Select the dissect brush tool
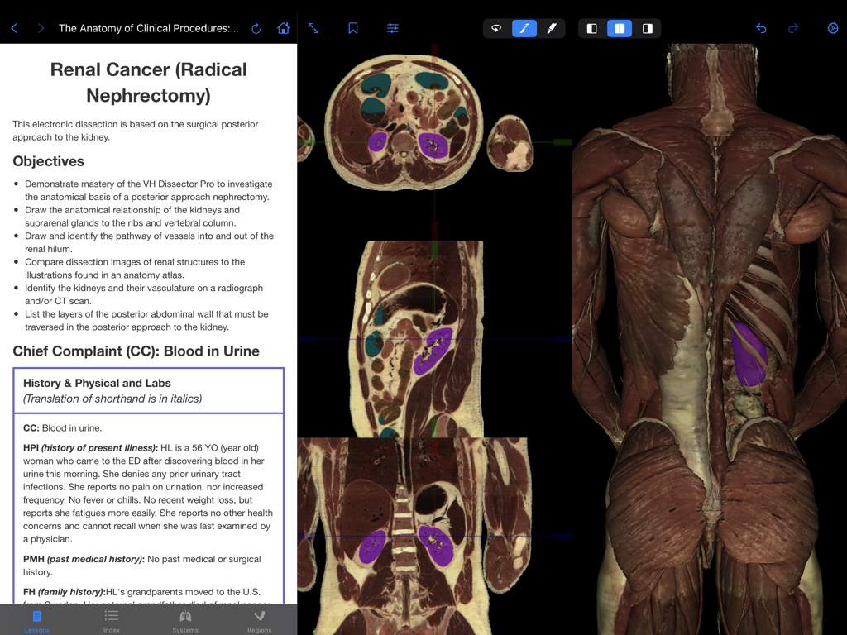The height and width of the screenshot is (635, 847). click(x=524, y=27)
